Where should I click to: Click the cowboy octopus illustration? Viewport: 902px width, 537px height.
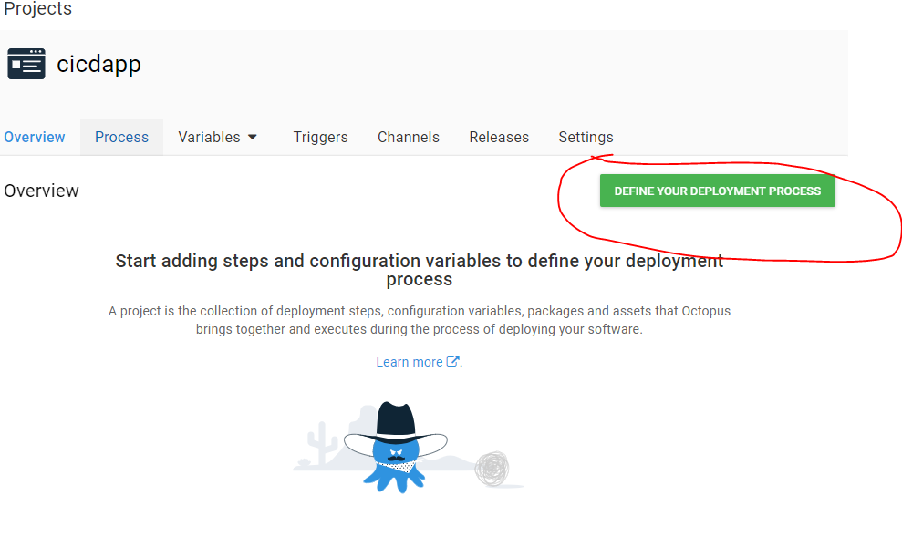(396, 449)
